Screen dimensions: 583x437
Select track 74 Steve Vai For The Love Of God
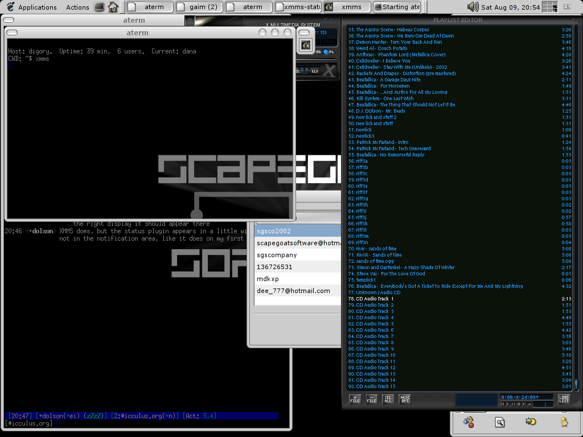click(x=459, y=274)
